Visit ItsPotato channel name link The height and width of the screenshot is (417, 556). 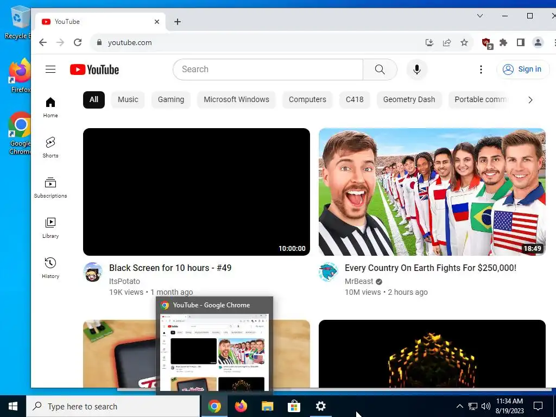click(x=124, y=281)
